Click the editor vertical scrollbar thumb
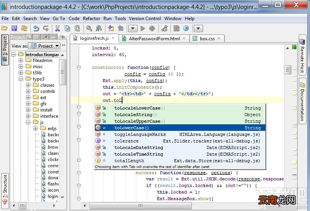310x211 pixels. click(288, 70)
